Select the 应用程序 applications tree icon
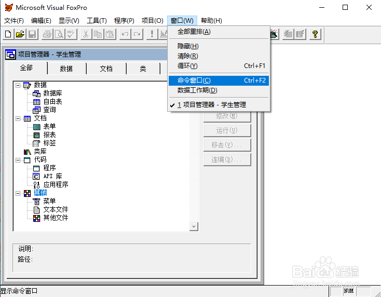 click(36, 185)
